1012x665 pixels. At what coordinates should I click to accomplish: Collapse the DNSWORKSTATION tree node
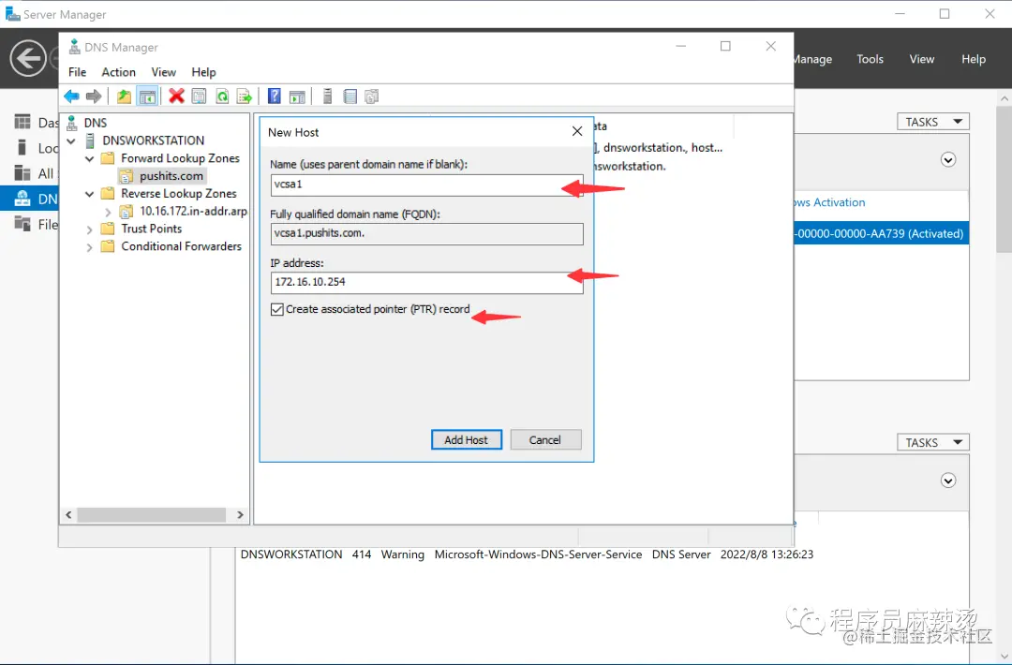tap(71, 140)
